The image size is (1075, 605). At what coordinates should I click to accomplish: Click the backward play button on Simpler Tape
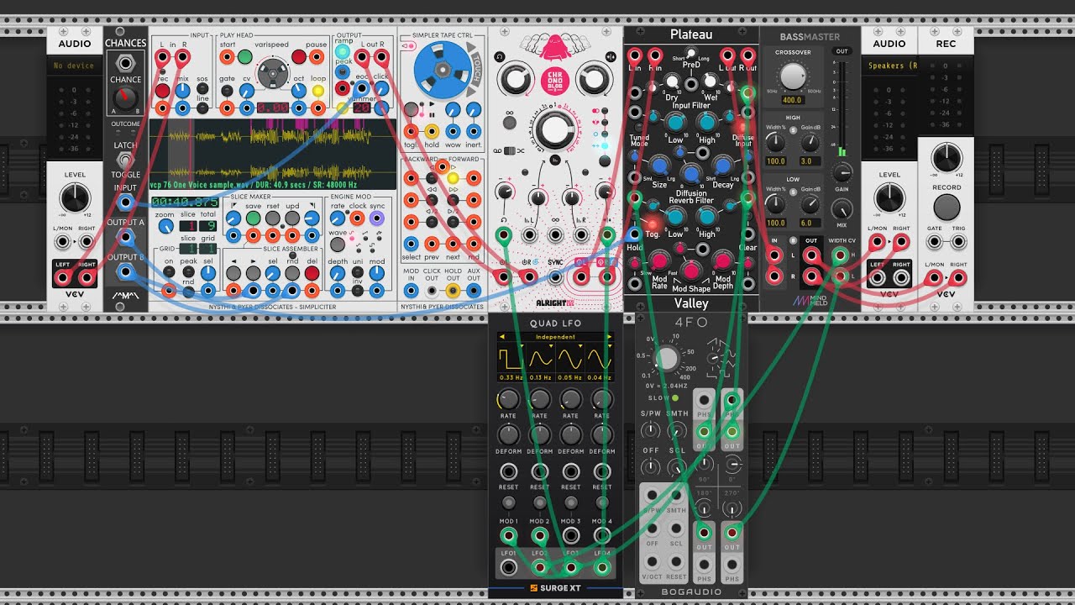[x=432, y=179]
